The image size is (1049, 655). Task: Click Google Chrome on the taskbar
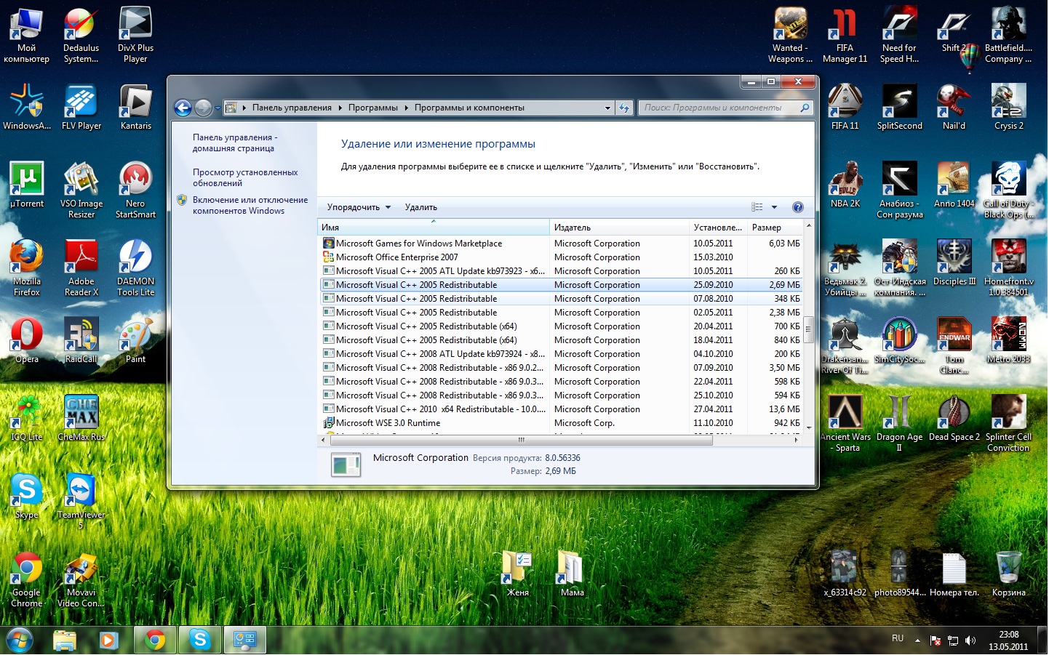click(155, 640)
